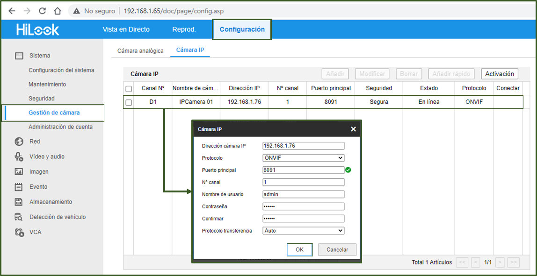Image resolution: width=537 pixels, height=276 pixels.
Task: Click the browser reload icon
Action: coord(43,11)
